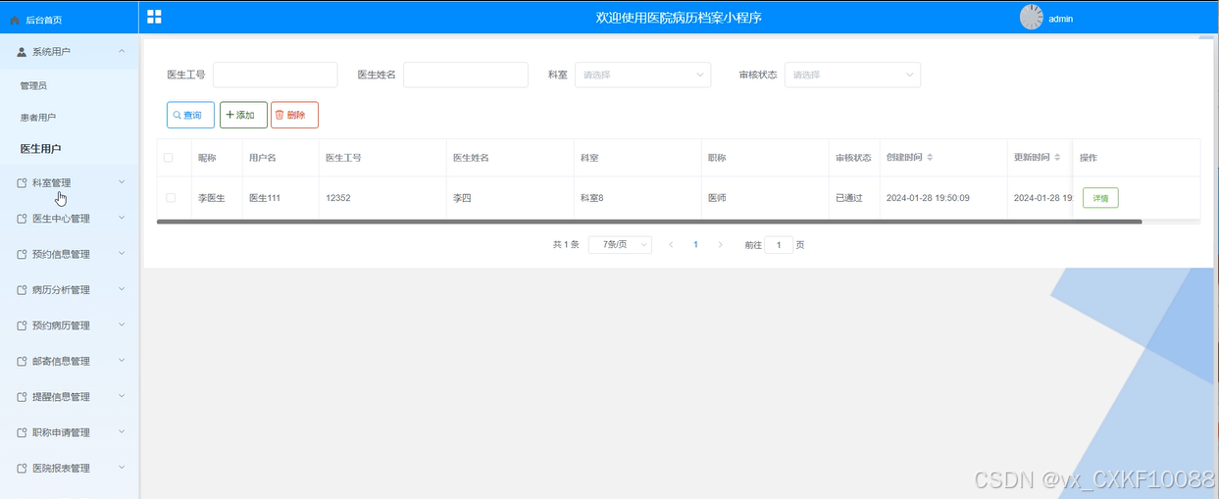1219x499 pixels.
Task: Open the 7条/页 page size dropdown
Action: pos(620,245)
